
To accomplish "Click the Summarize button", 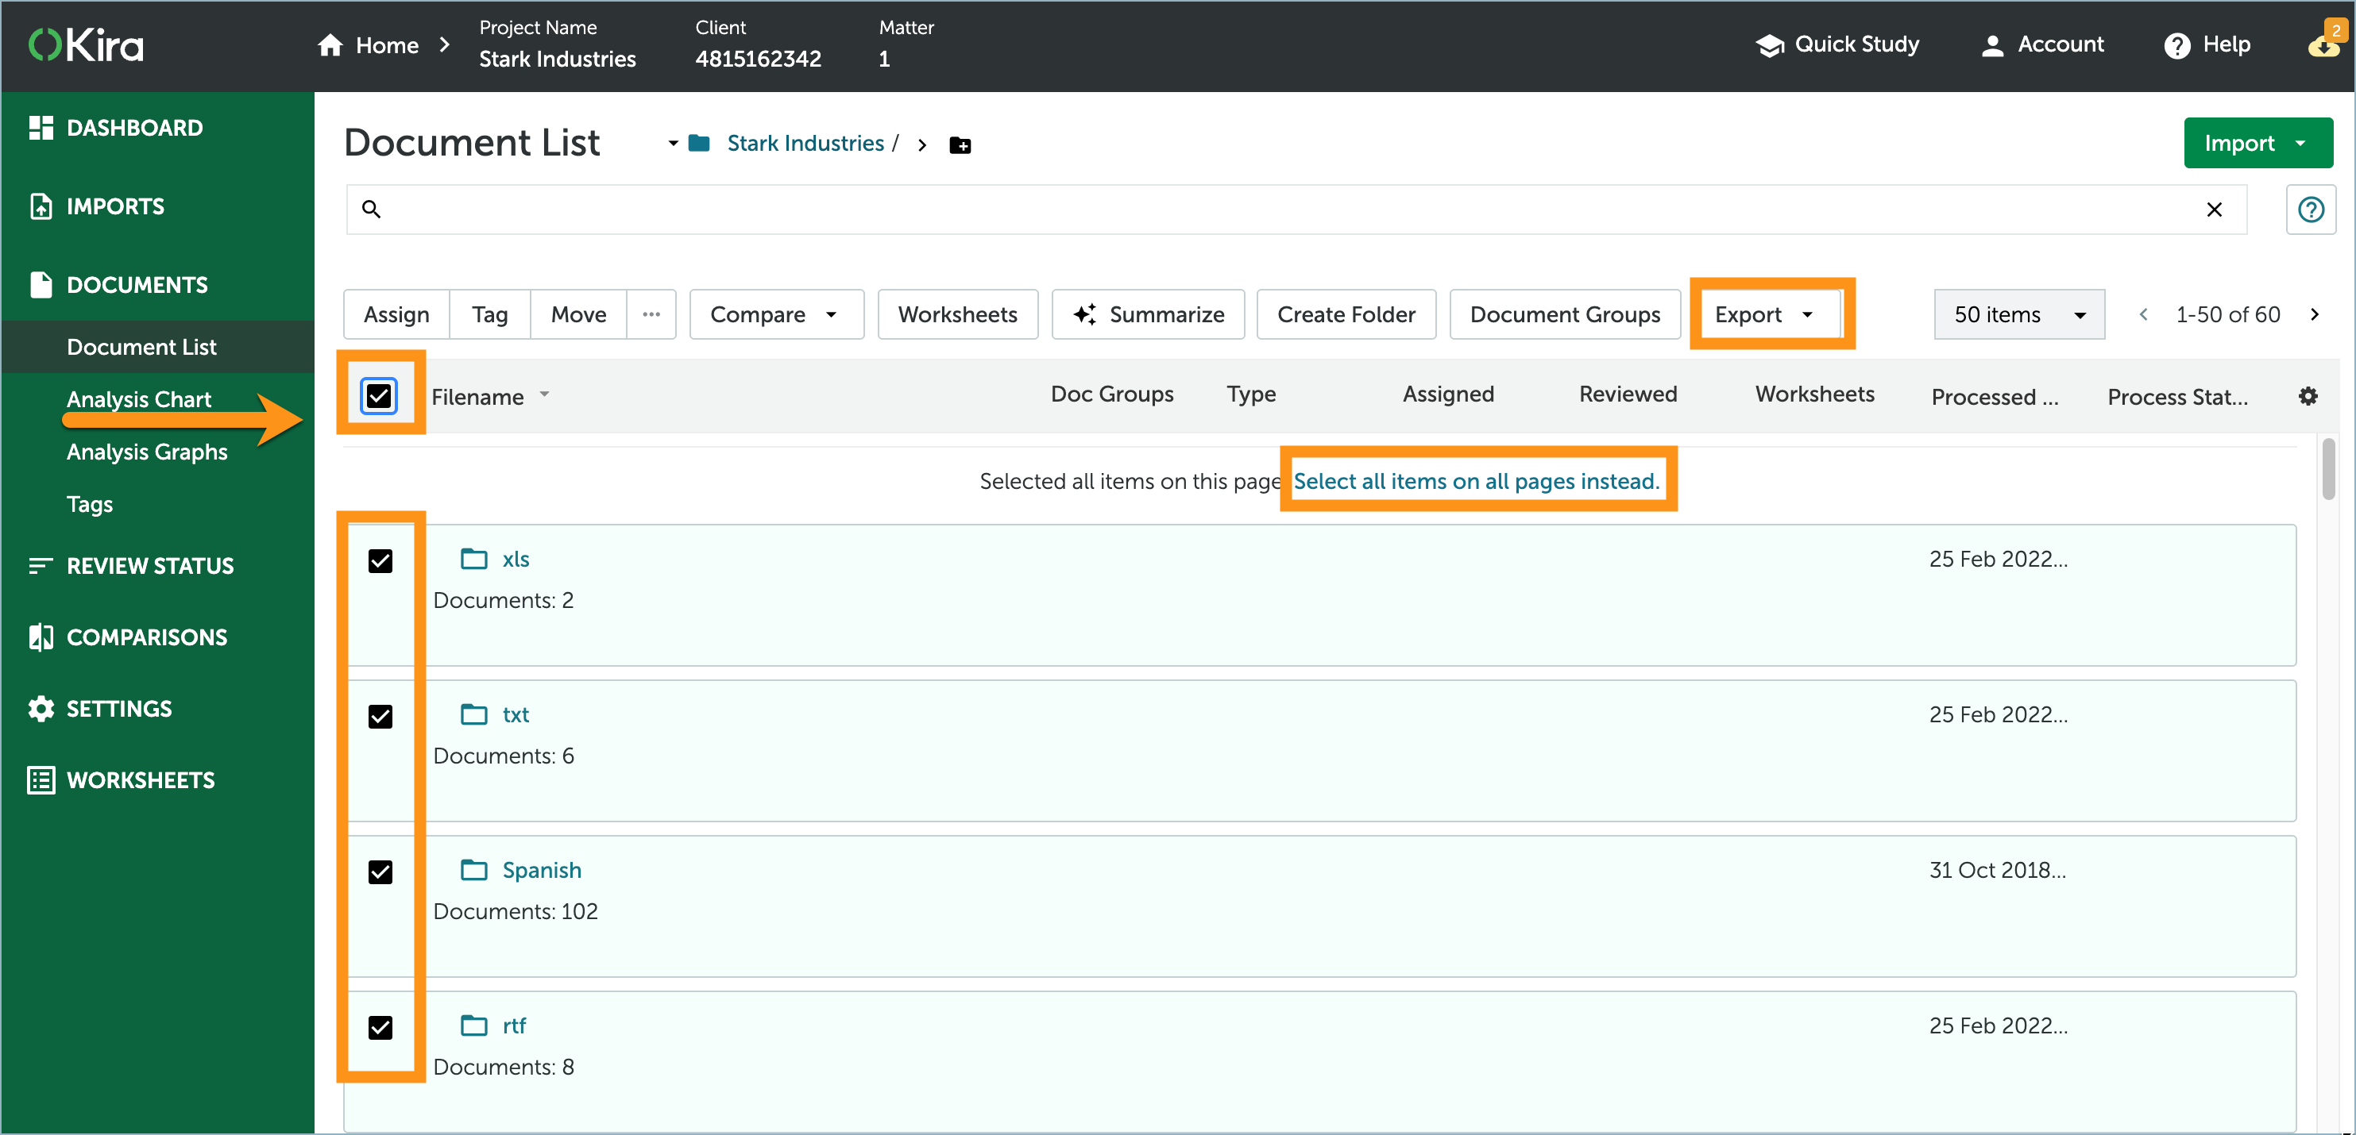I will tap(1148, 314).
